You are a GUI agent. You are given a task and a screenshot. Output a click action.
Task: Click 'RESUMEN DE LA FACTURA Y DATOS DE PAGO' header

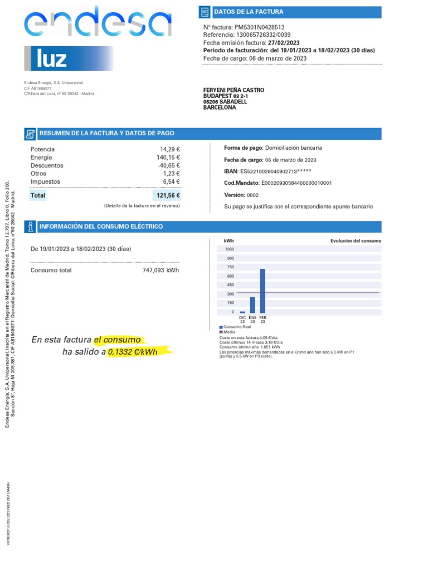(107, 134)
